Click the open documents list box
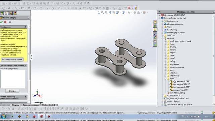The height and width of the screenshot is (121, 215). (13, 79)
